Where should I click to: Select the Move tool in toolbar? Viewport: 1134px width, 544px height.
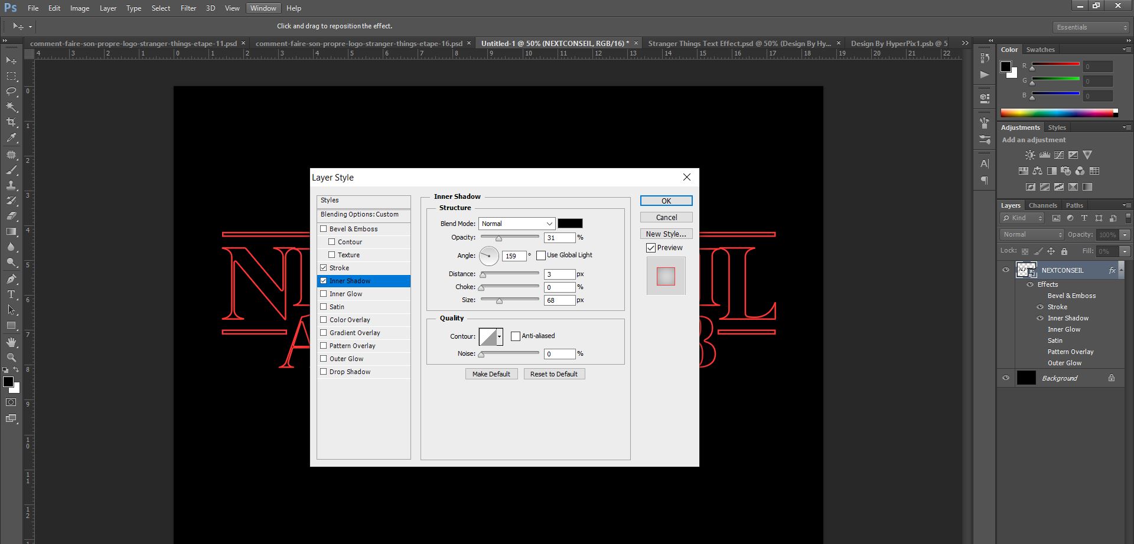(11, 60)
